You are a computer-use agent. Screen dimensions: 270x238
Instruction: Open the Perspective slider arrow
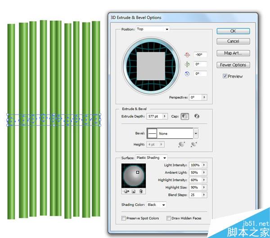[x=204, y=97]
